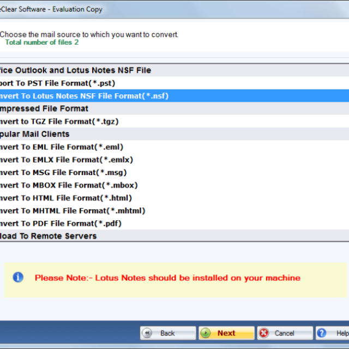This screenshot has height=349, width=349.
Task: Cancel the conversion wizard
Action: (x=285, y=333)
